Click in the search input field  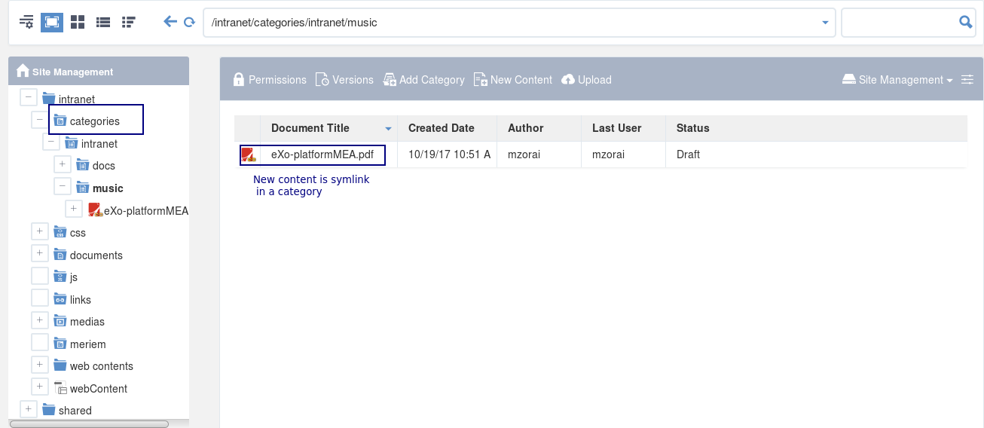(900, 23)
